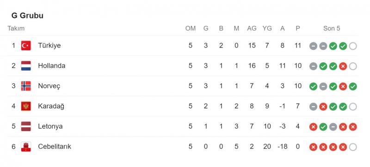Click the Letonya flag icon
This screenshot has height=167, width=370.
tap(26, 126)
